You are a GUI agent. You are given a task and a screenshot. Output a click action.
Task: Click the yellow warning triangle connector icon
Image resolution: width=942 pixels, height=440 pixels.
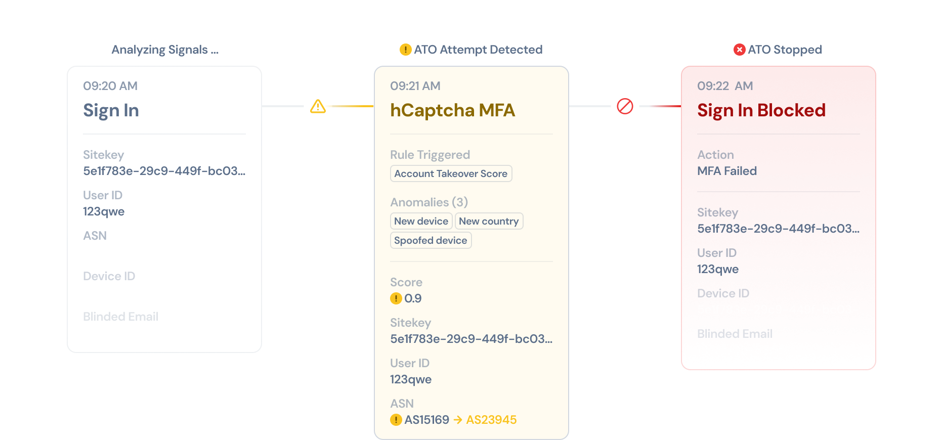click(318, 106)
